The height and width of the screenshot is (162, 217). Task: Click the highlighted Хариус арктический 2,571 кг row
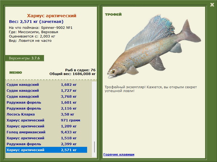47,150
